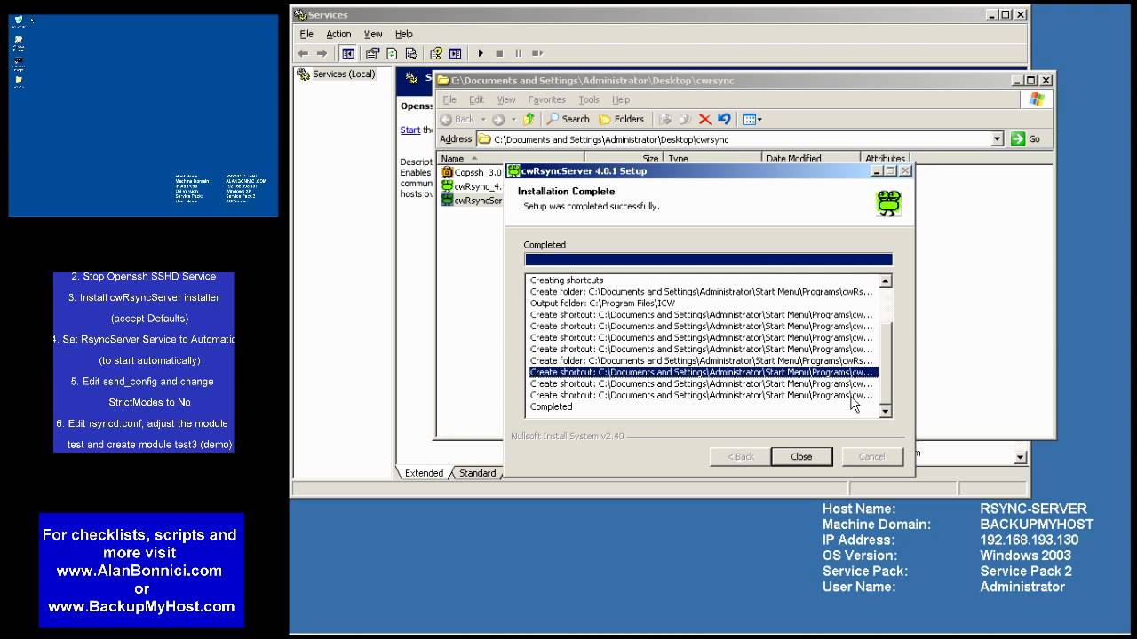Select Copssh_3.0 installer file icon
Viewport: 1137px width, 639px height.
click(448, 172)
